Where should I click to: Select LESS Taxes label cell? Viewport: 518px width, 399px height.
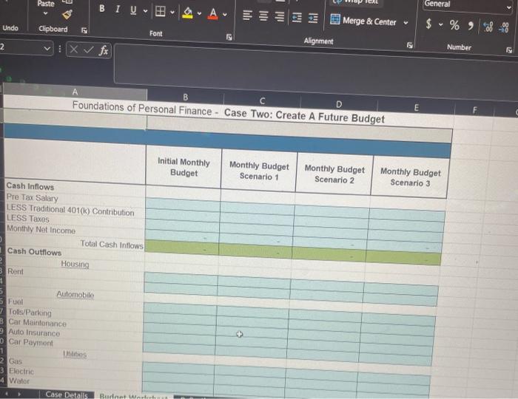28,219
